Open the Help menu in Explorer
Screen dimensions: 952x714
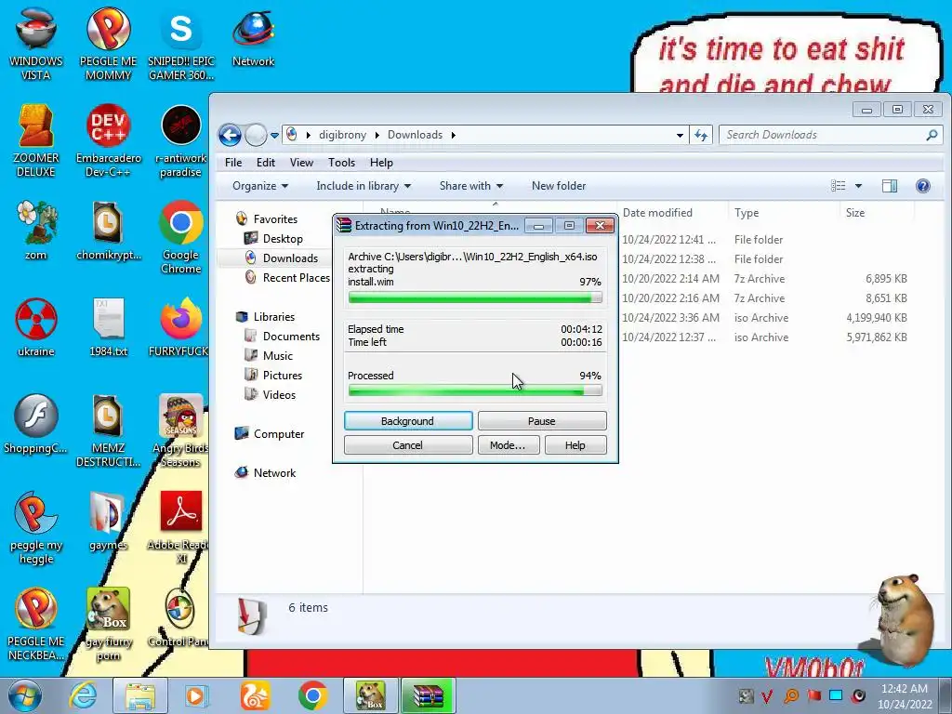point(381,163)
